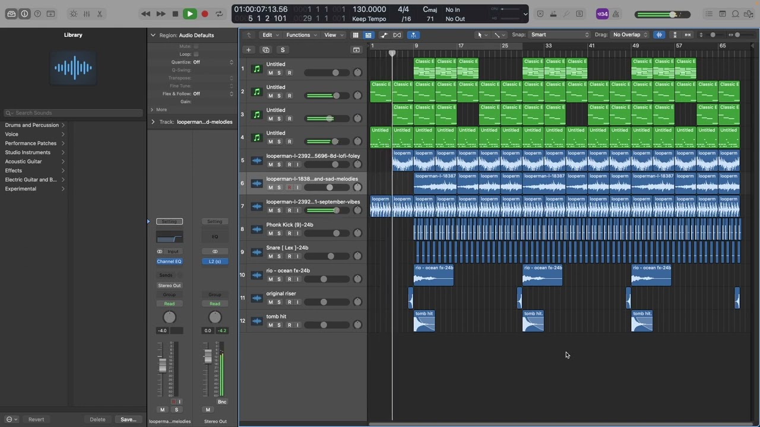Click the Save button in Library
The height and width of the screenshot is (427, 760).
(x=128, y=419)
